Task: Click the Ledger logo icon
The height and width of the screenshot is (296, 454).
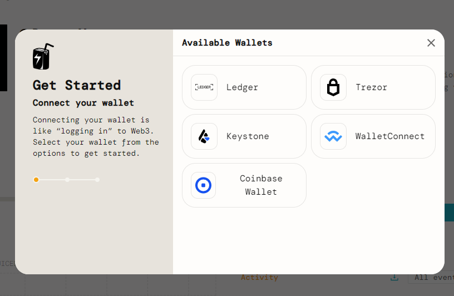Action: coord(204,87)
